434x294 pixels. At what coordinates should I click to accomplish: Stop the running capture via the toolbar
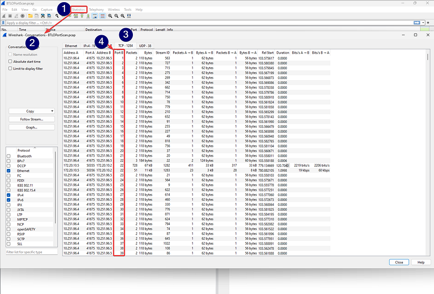(10, 16)
